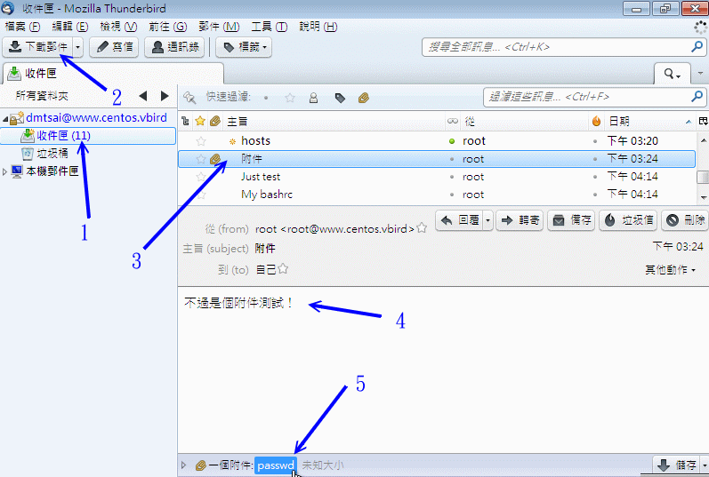Open the 標籤 tag dropdown

coord(243,46)
